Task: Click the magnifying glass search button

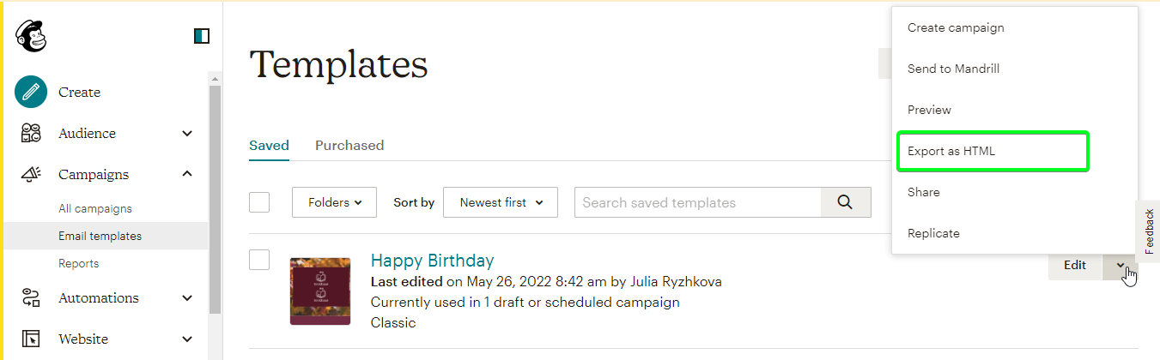Action: coord(846,202)
